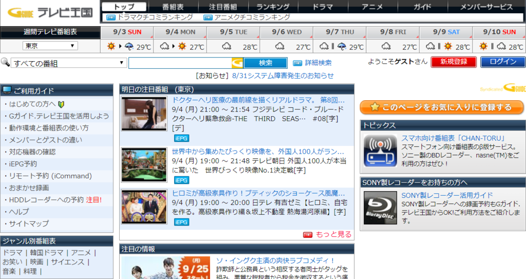Screen dimensions: 526x279
Task: Open the お笑い genre link
Action: point(12,262)
